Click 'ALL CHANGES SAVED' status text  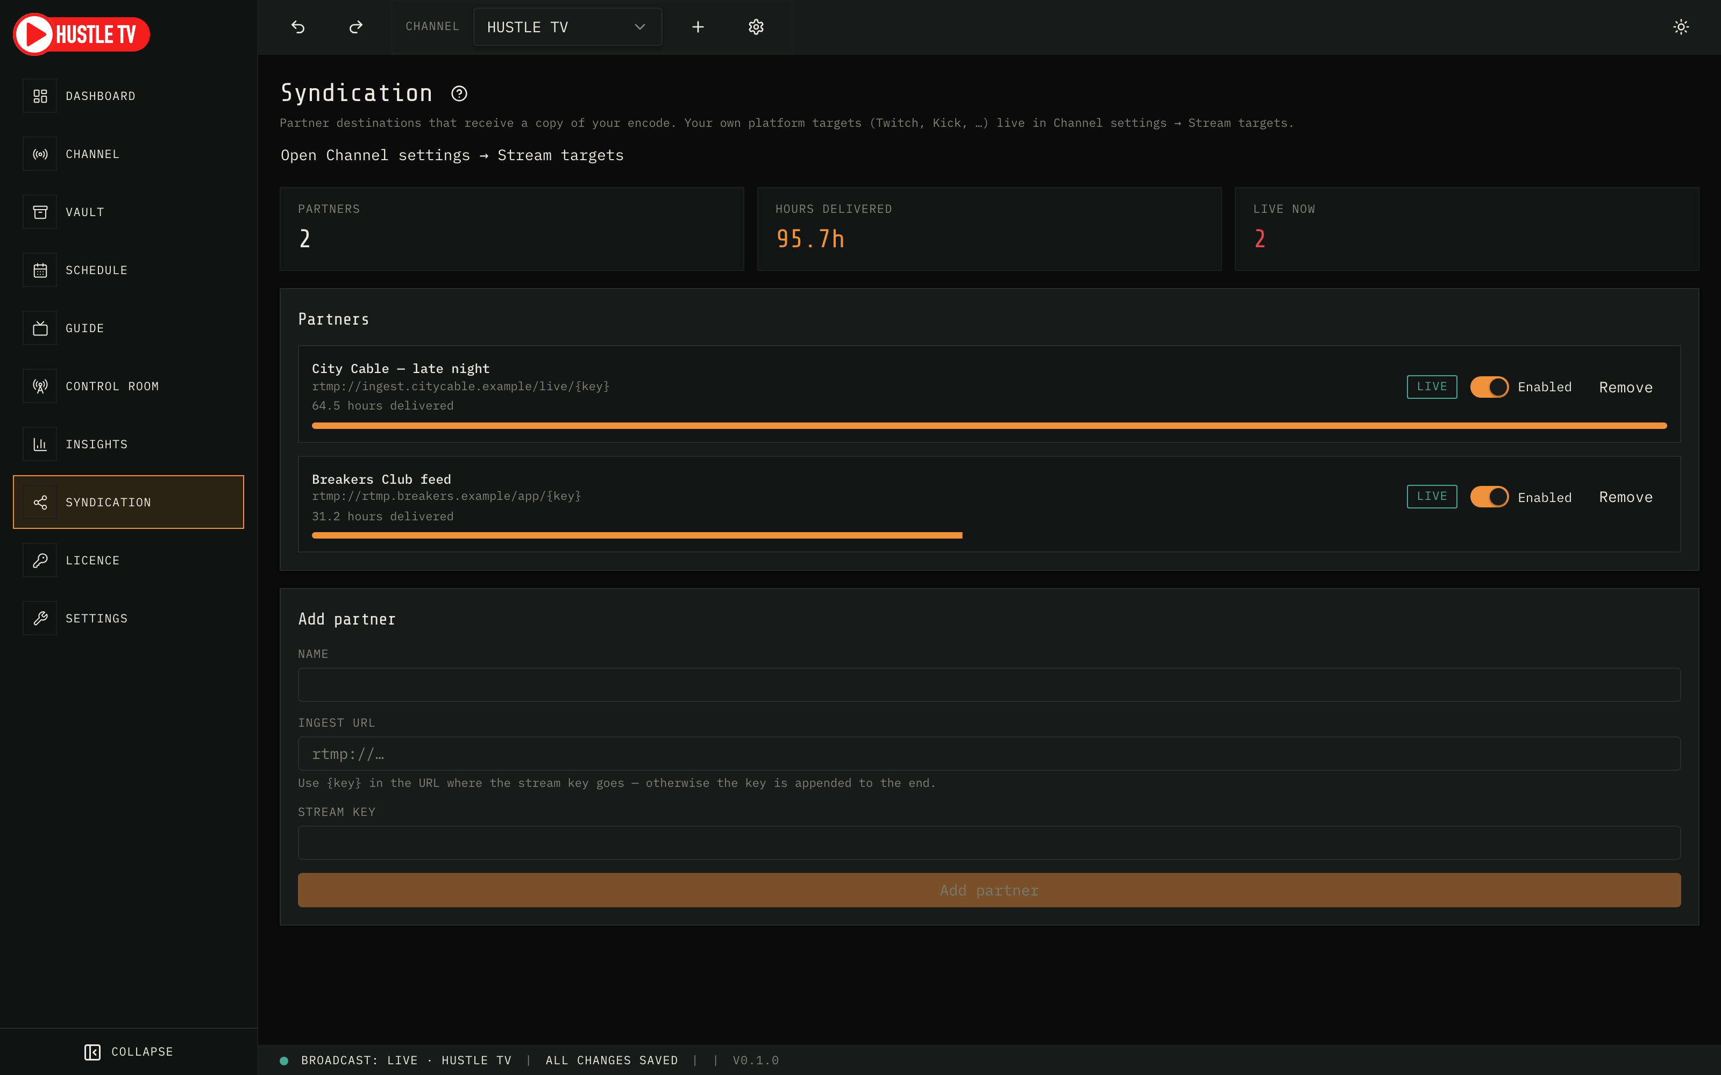click(x=611, y=1061)
